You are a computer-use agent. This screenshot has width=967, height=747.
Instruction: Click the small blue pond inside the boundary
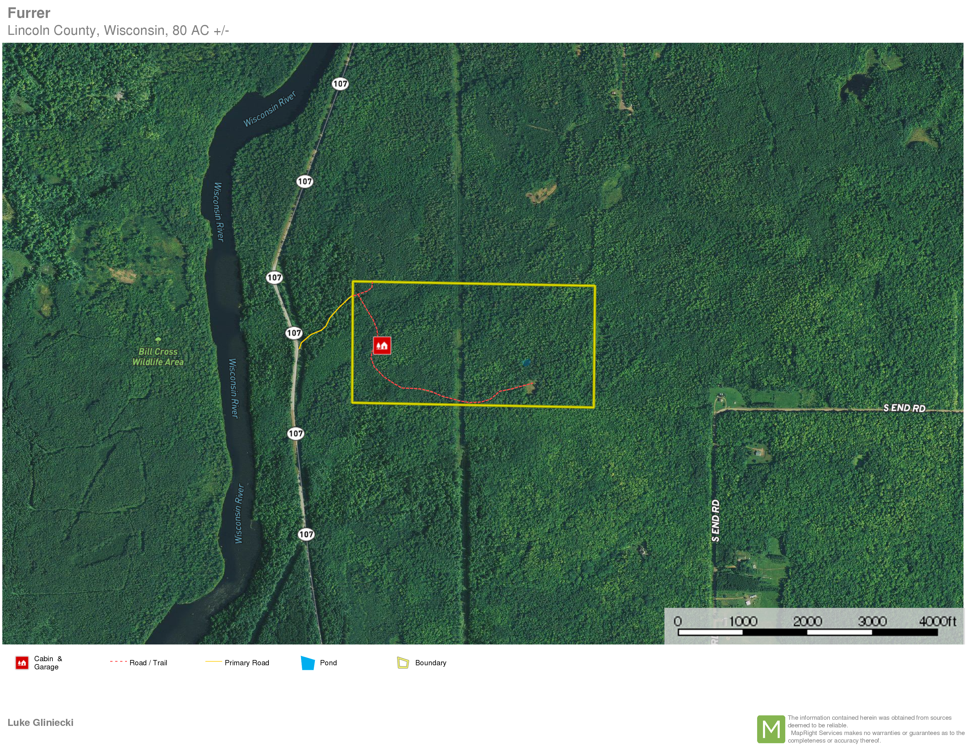click(x=526, y=362)
